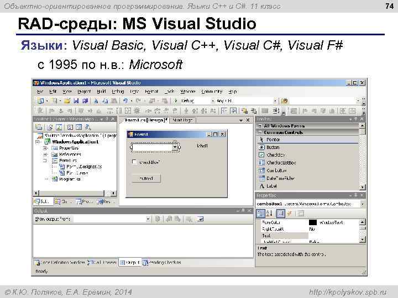Viewport: 398px width, 298px height.
Task: Toggle auto-hide pin on the Toolbox panel
Action: click(x=355, y=119)
